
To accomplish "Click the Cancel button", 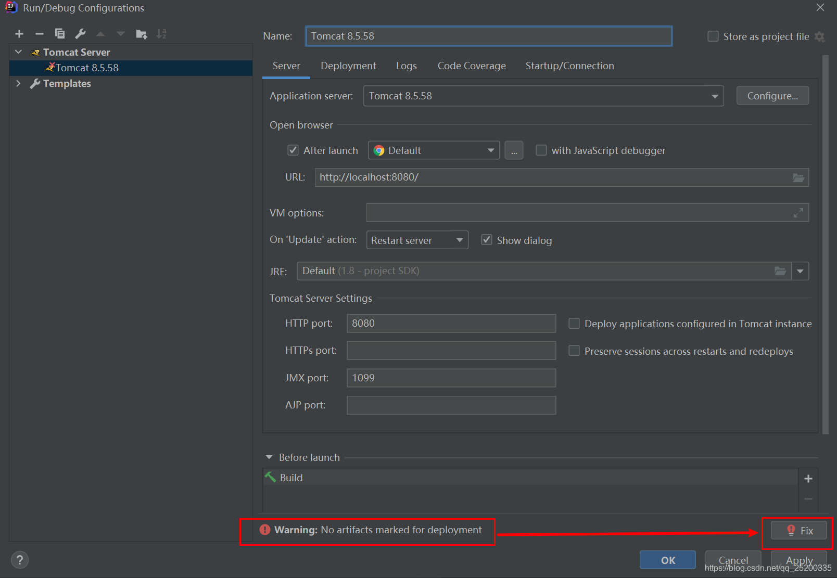I will tap(733, 560).
